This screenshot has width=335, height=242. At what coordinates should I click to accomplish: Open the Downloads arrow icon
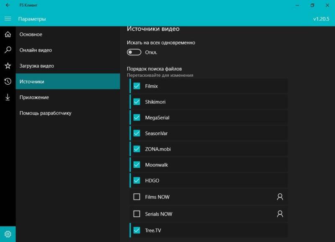click(x=8, y=97)
